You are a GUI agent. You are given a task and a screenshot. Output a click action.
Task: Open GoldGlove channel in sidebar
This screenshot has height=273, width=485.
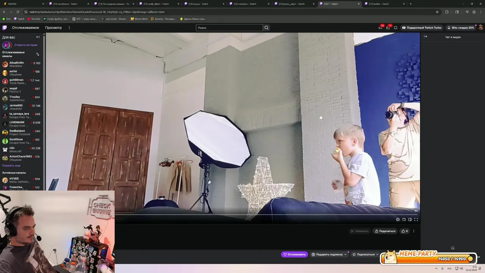point(22,141)
